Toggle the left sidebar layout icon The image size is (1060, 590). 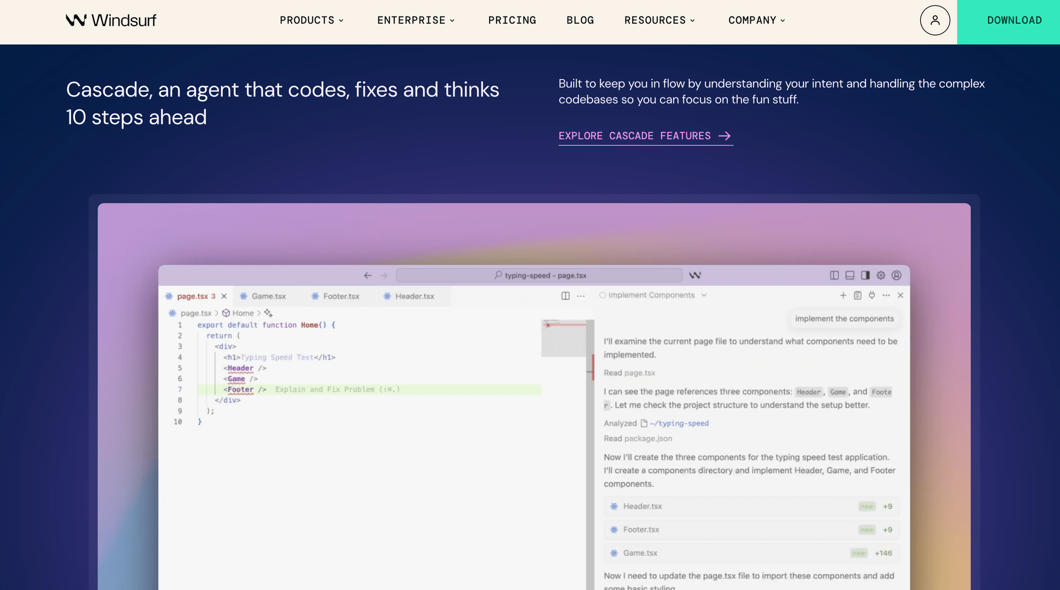834,275
